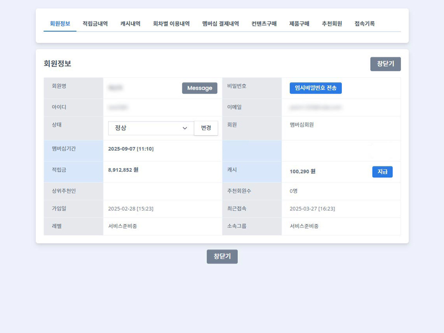Viewport: 444px width, 333px height.
Task: Open the 접속기록 tab
Action: pos(364,22)
